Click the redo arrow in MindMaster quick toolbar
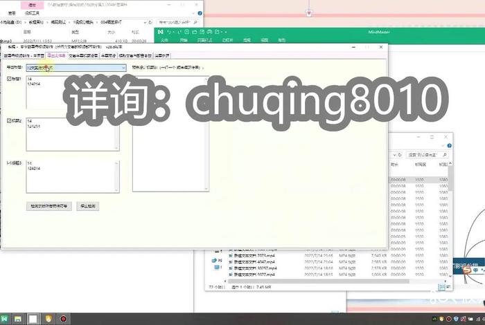Screen dimensions: 485x325 pos(179,32)
